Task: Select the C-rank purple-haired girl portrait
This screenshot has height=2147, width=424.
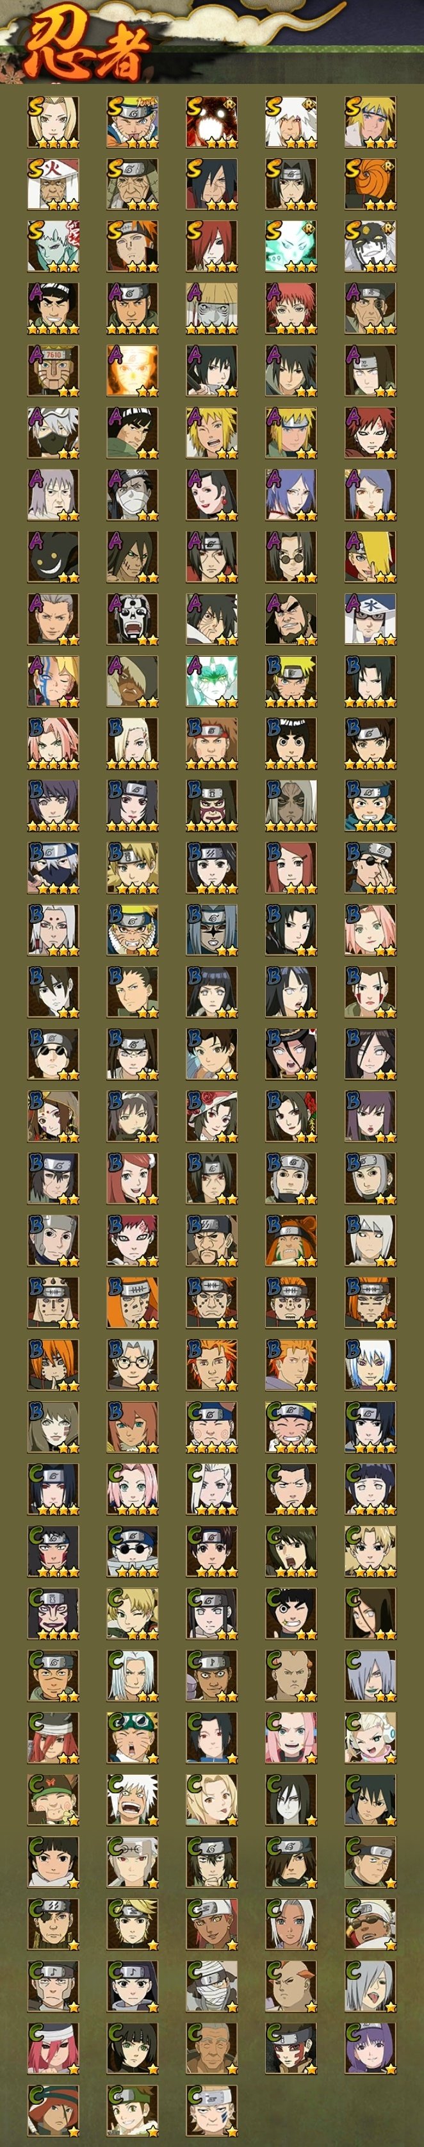Action: [x=371, y=2048]
